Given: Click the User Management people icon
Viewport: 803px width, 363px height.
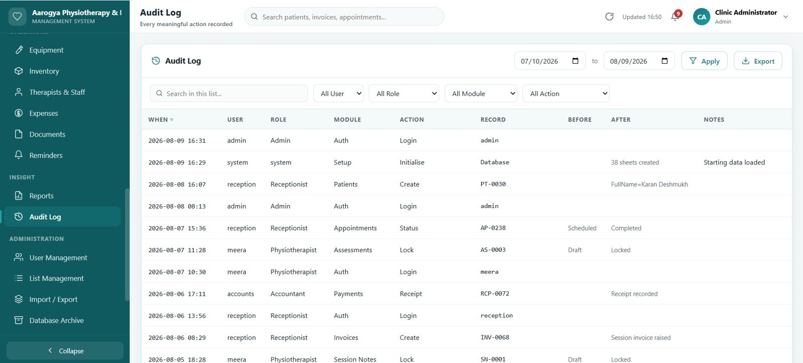Looking at the screenshot, I should pyautogui.click(x=19, y=257).
